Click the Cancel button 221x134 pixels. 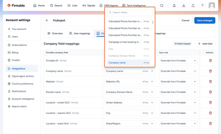pyautogui.click(x=185, y=20)
